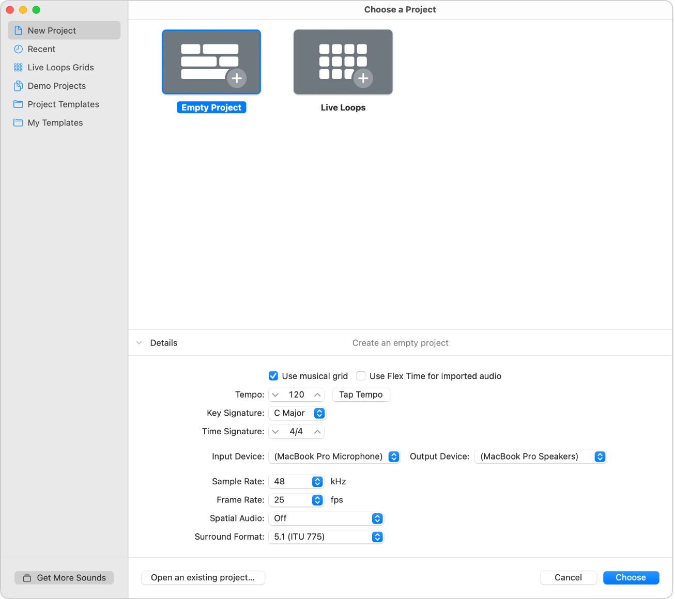
Task: Collapse the Details section chevron
Action: pyautogui.click(x=139, y=343)
